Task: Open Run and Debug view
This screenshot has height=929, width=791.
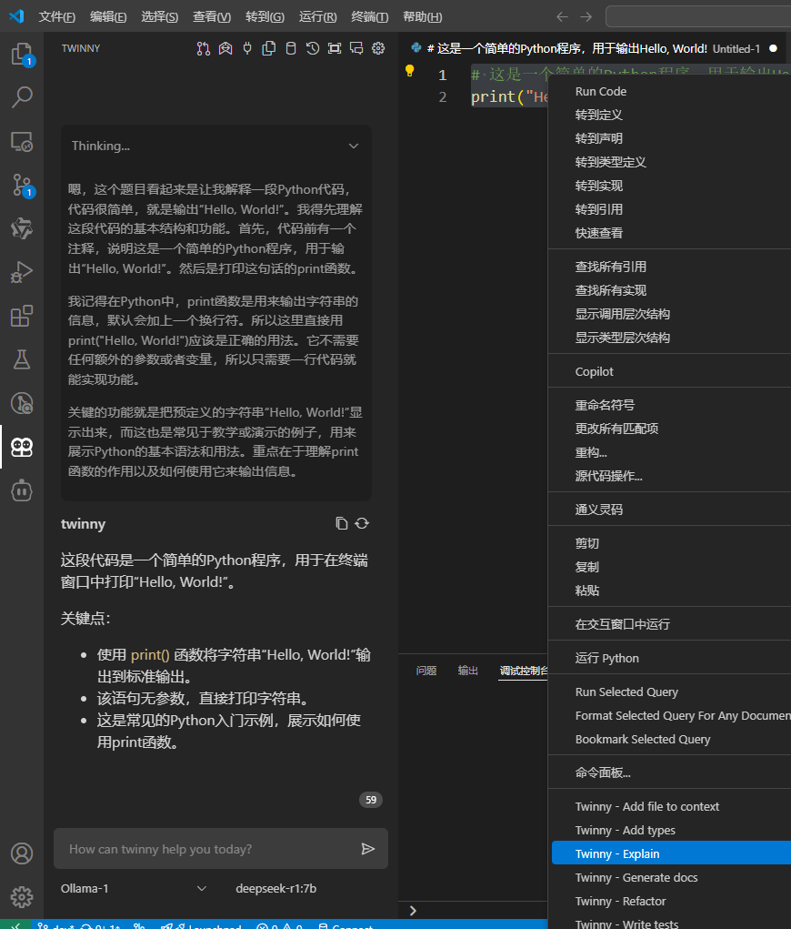Action: [x=22, y=272]
